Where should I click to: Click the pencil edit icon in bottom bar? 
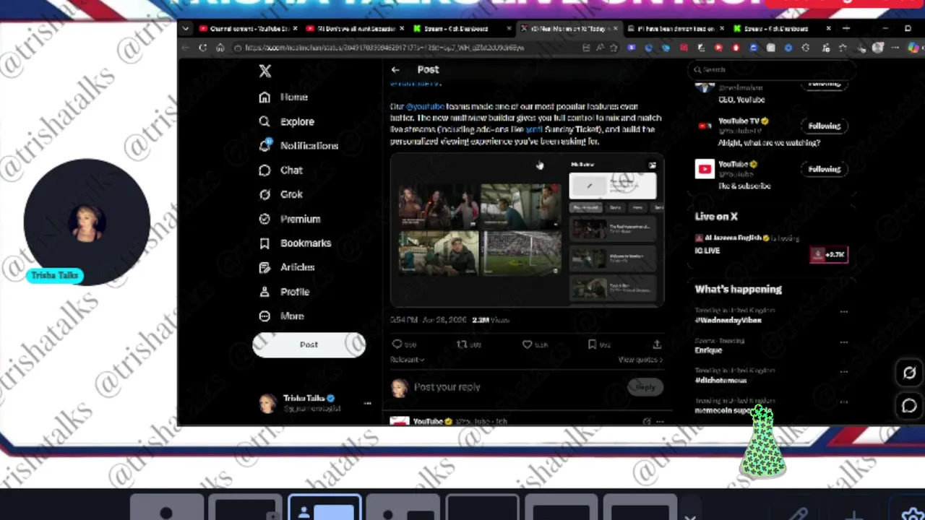pos(800,514)
